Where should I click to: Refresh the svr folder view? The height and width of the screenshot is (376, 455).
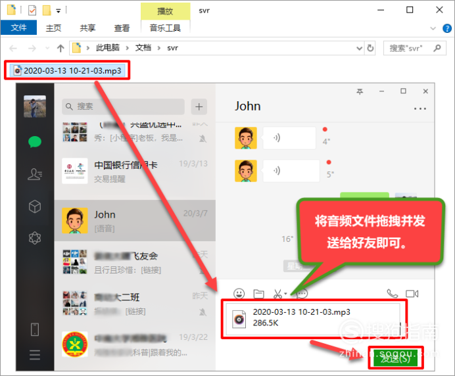tap(370, 48)
